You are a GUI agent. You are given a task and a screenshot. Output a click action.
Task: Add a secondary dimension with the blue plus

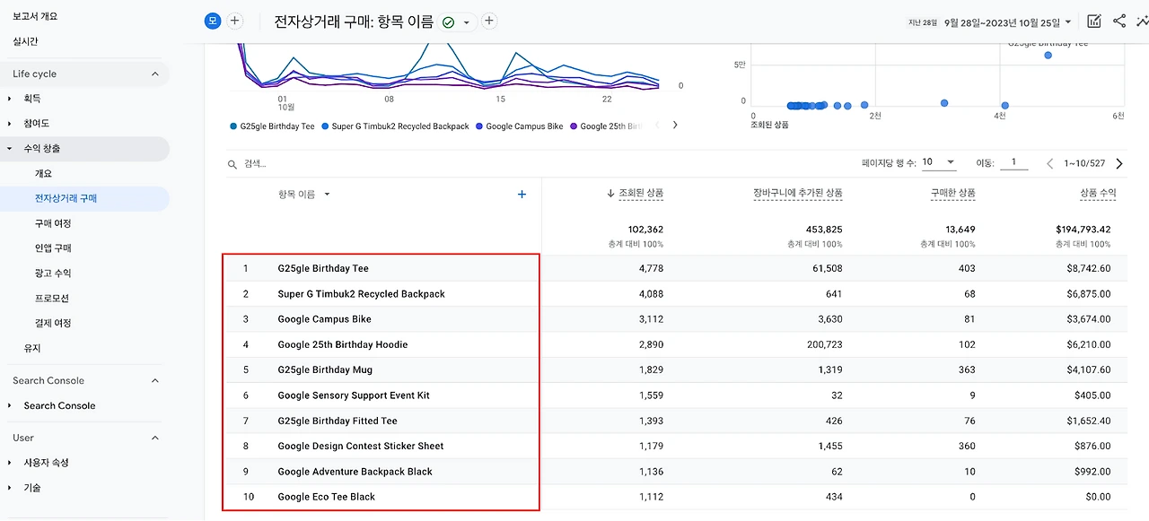522,194
